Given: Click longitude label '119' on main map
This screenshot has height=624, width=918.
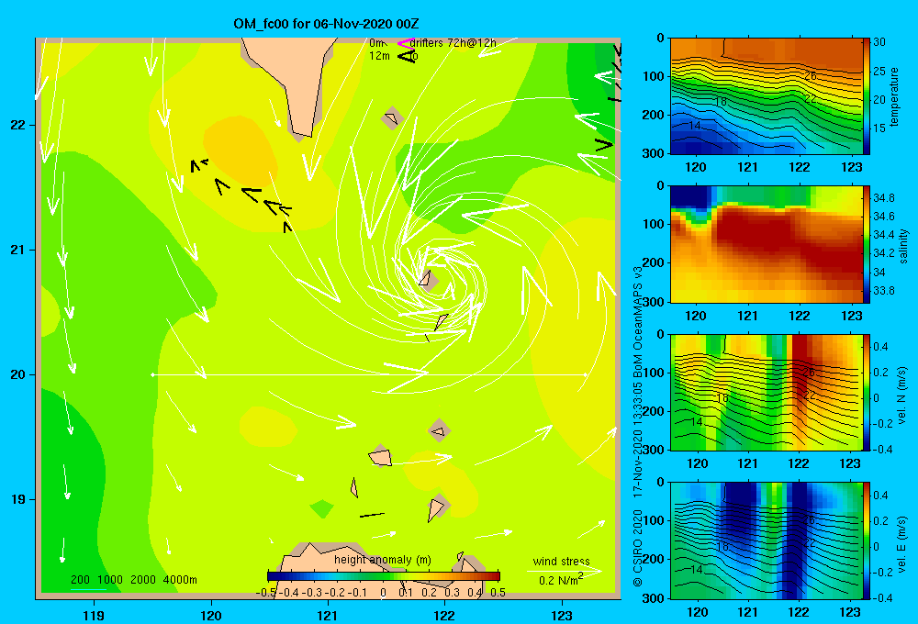Looking at the screenshot, I should [x=95, y=615].
